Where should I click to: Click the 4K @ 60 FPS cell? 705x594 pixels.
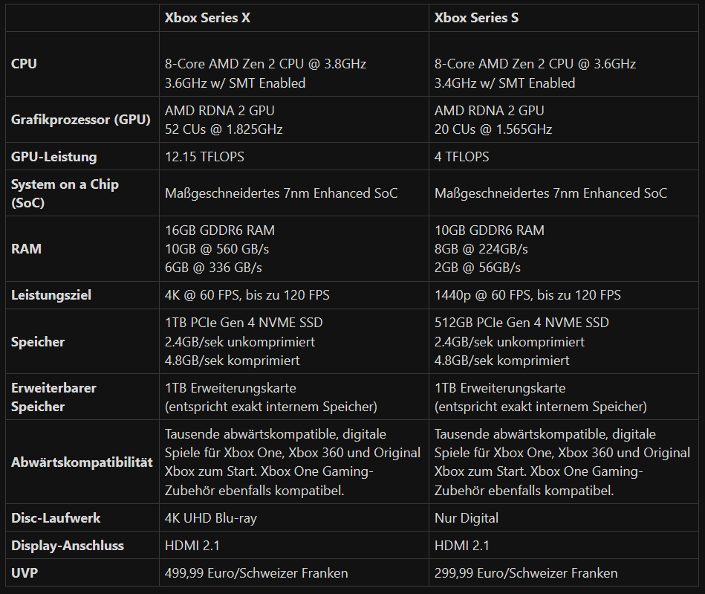[x=247, y=295]
